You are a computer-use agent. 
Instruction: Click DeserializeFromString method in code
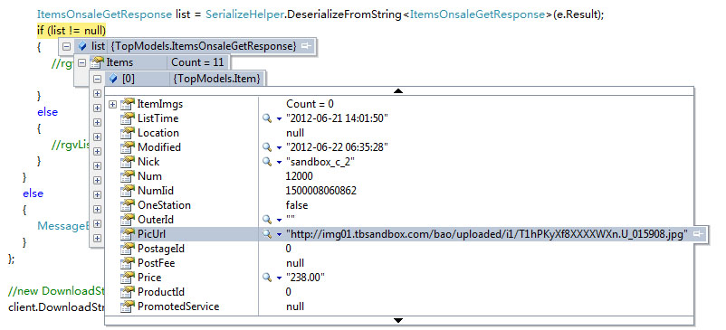click(344, 14)
